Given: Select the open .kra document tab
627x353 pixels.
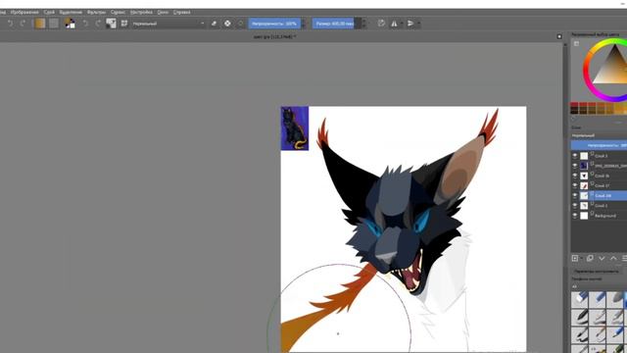Looking at the screenshot, I should point(275,36).
